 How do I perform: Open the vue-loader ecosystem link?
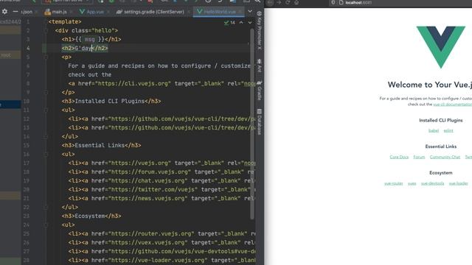click(458, 183)
